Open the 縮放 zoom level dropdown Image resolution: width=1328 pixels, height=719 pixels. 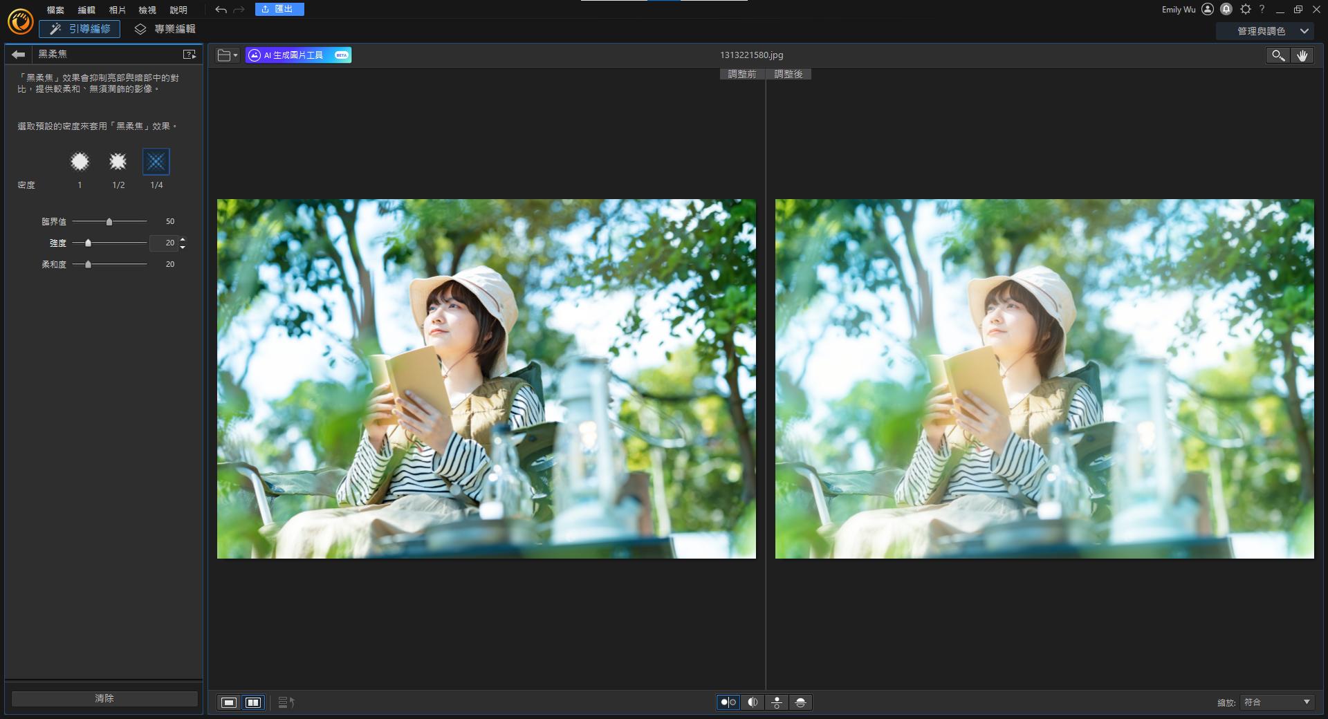point(1277,702)
